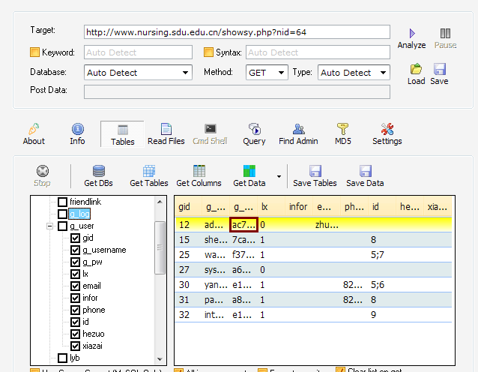Click the id column header
This screenshot has height=372, width=478.
click(381, 207)
